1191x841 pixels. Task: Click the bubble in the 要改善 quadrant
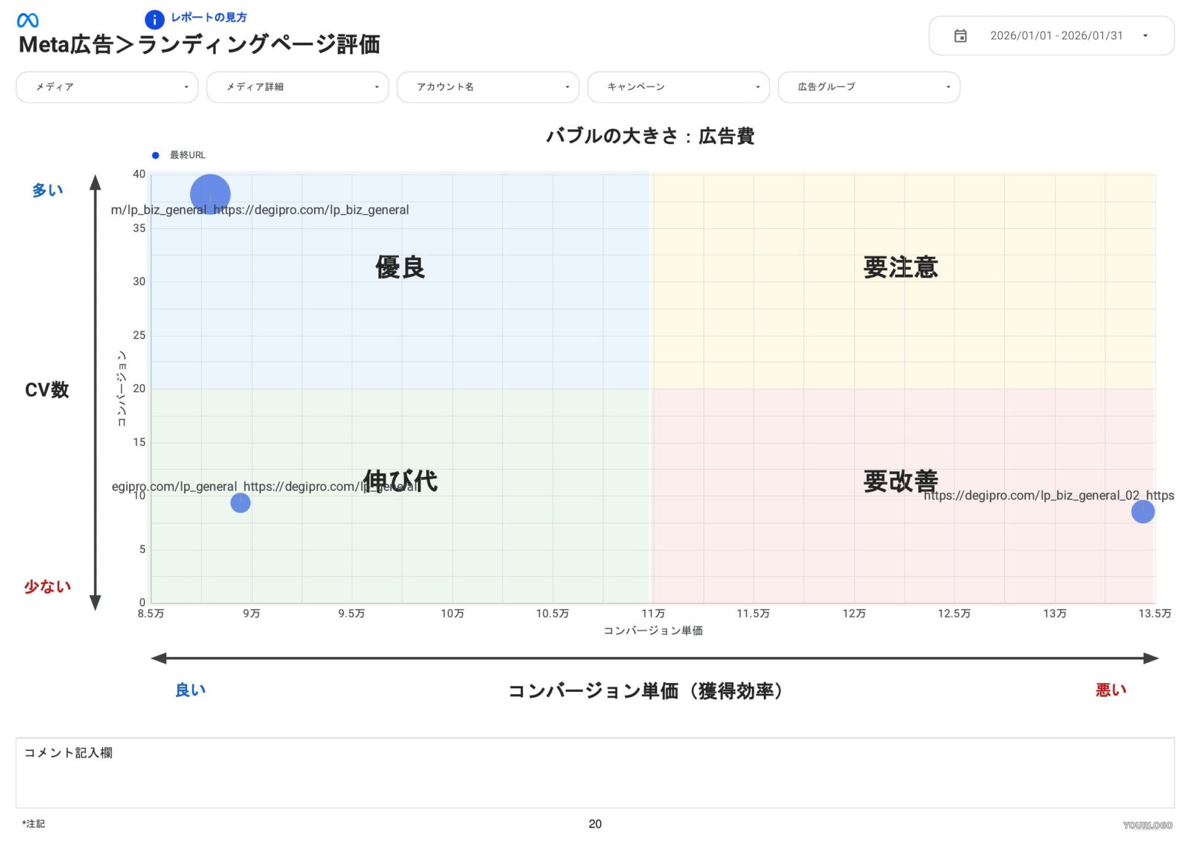(1144, 512)
